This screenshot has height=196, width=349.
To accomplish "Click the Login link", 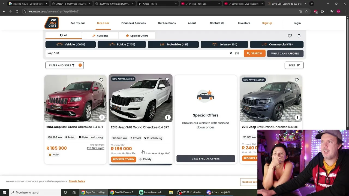I will click(297, 23).
